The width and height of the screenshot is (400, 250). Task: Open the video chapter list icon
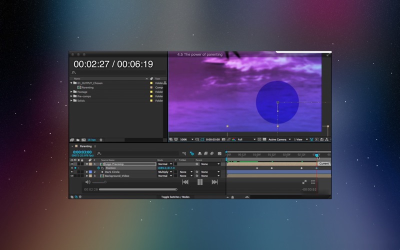(313, 182)
